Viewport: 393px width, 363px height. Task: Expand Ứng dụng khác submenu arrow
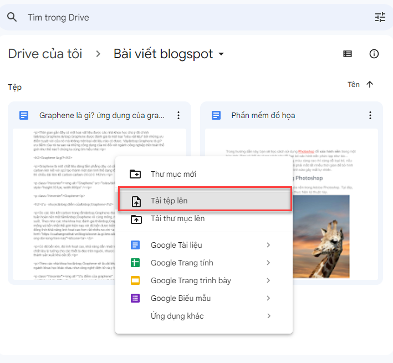[x=268, y=316]
